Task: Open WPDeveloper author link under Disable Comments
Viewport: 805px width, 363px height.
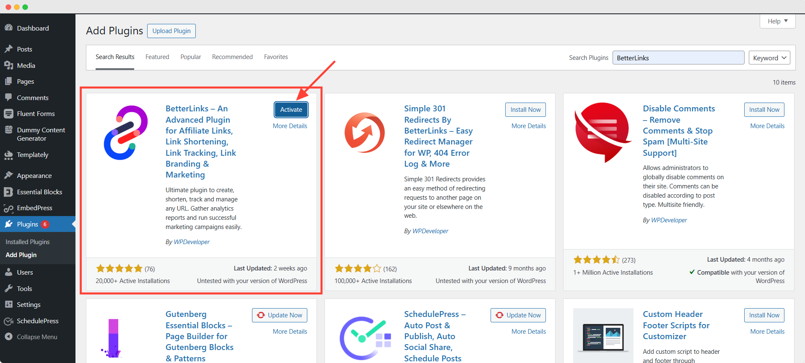Action: [669, 220]
